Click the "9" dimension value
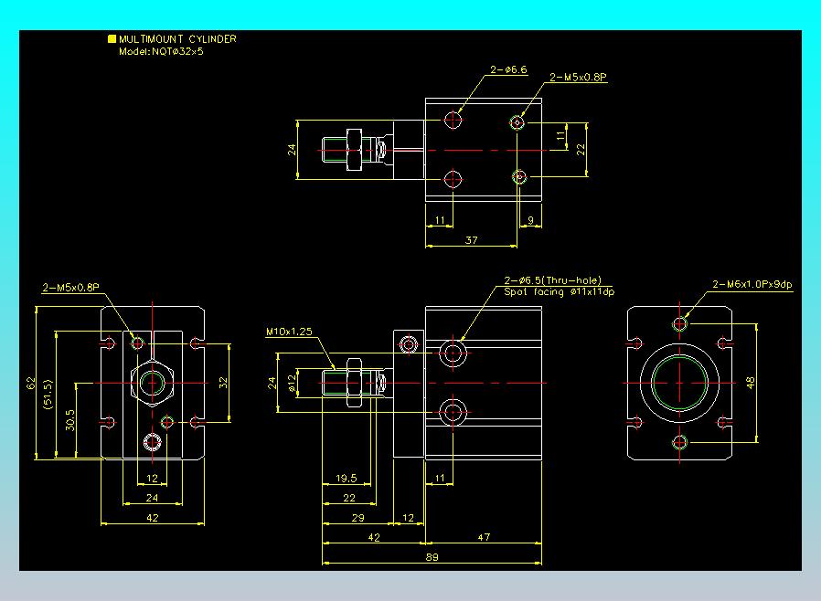 pos(530,220)
